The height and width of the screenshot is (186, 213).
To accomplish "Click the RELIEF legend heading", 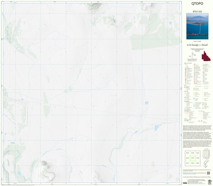I will (x=185, y=85).
